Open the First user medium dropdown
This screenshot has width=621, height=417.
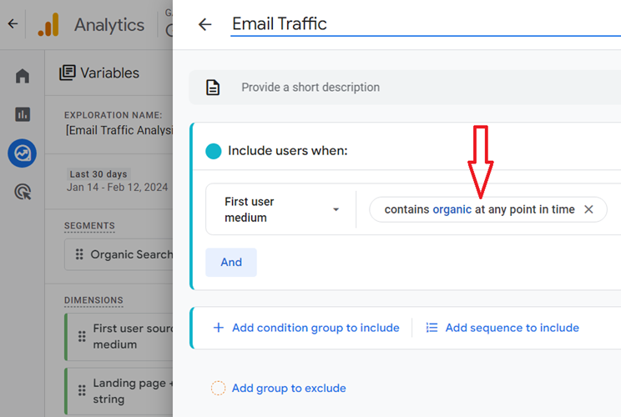pyautogui.click(x=280, y=209)
